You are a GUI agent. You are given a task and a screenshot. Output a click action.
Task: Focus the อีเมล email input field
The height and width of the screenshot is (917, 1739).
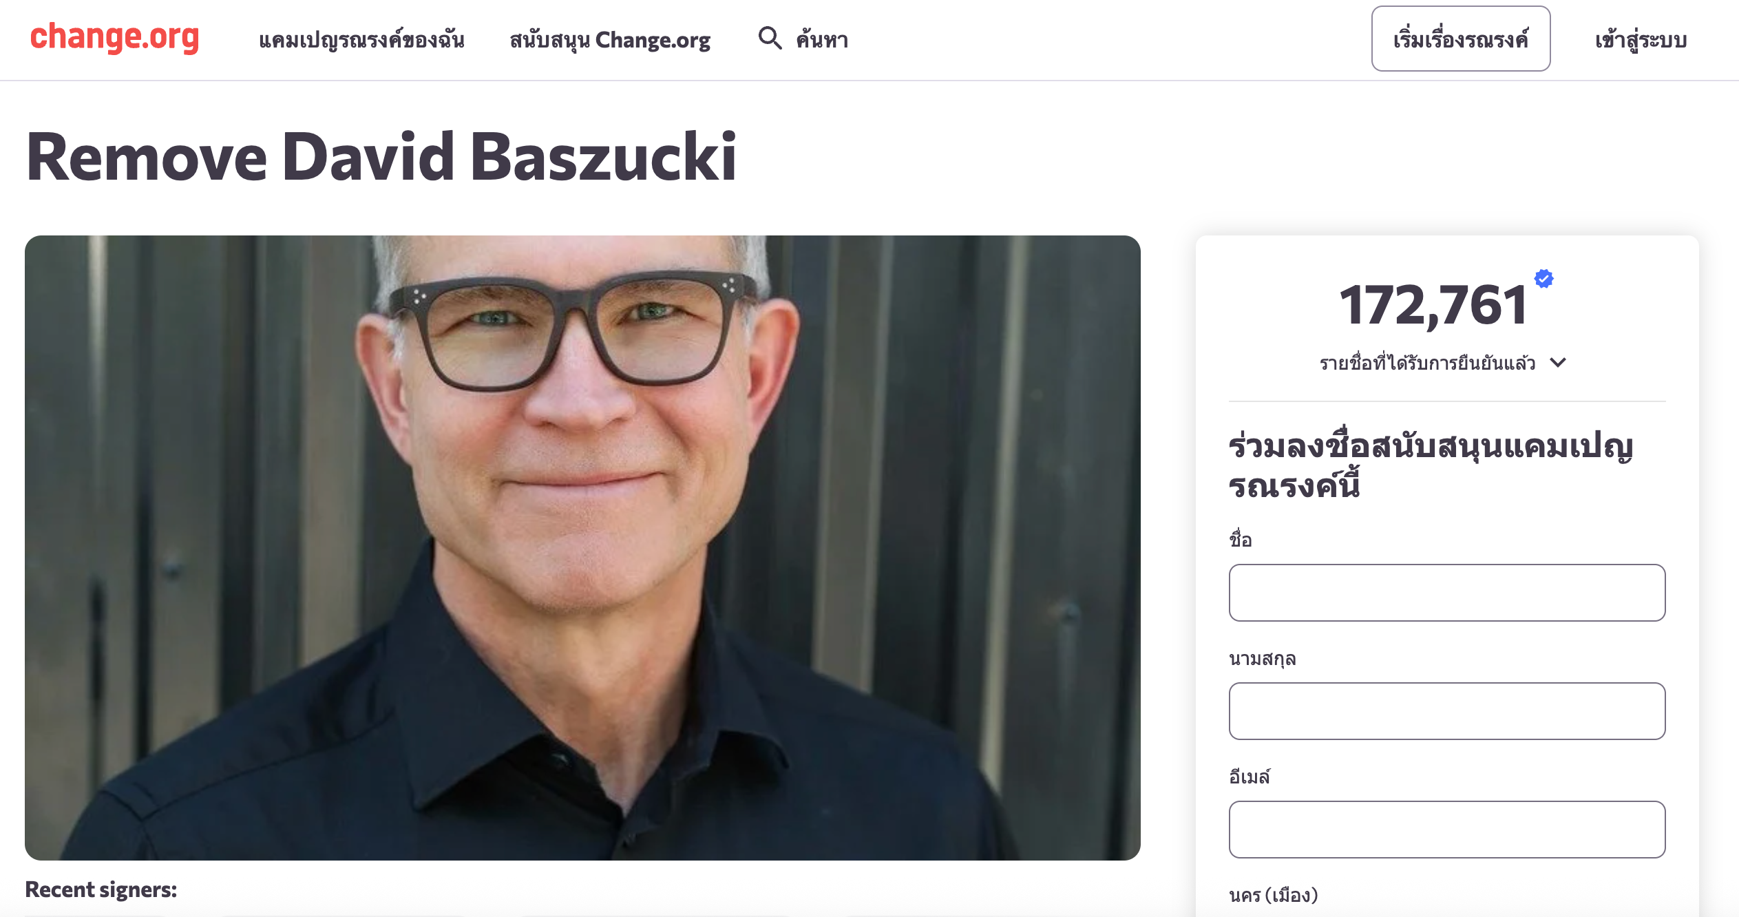pos(1446,830)
